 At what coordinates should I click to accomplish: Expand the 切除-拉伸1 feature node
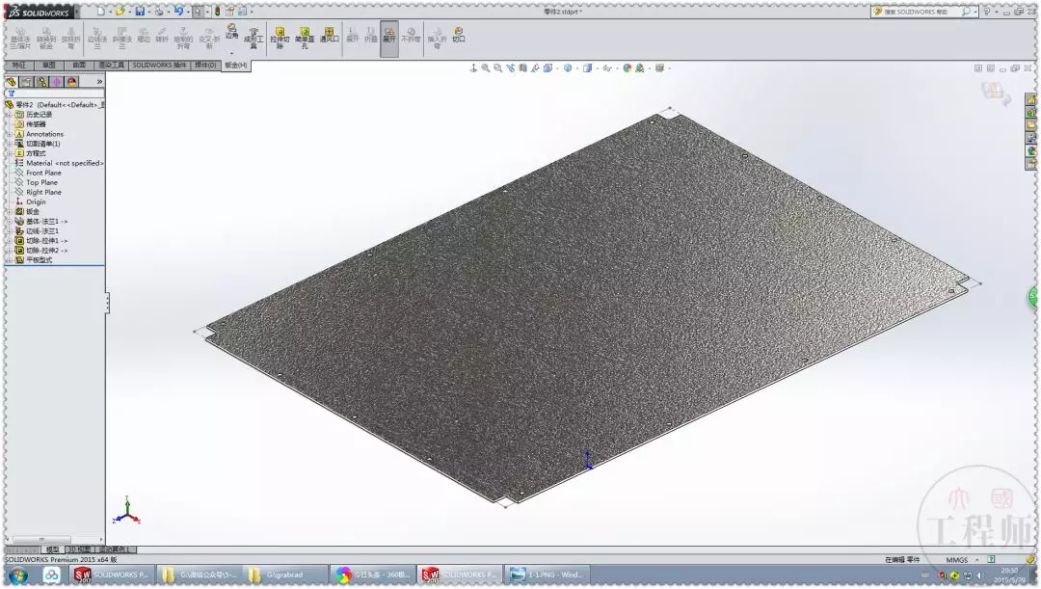[x=10, y=240]
